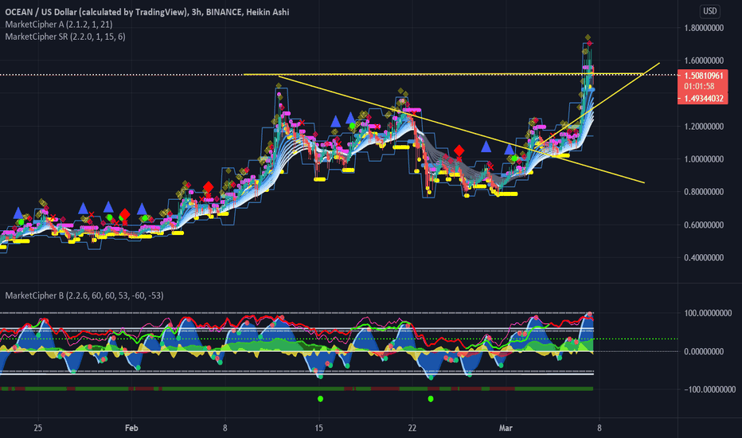Open the MarketCipher SR indicator legend
The image size is (742, 438).
coord(65,37)
